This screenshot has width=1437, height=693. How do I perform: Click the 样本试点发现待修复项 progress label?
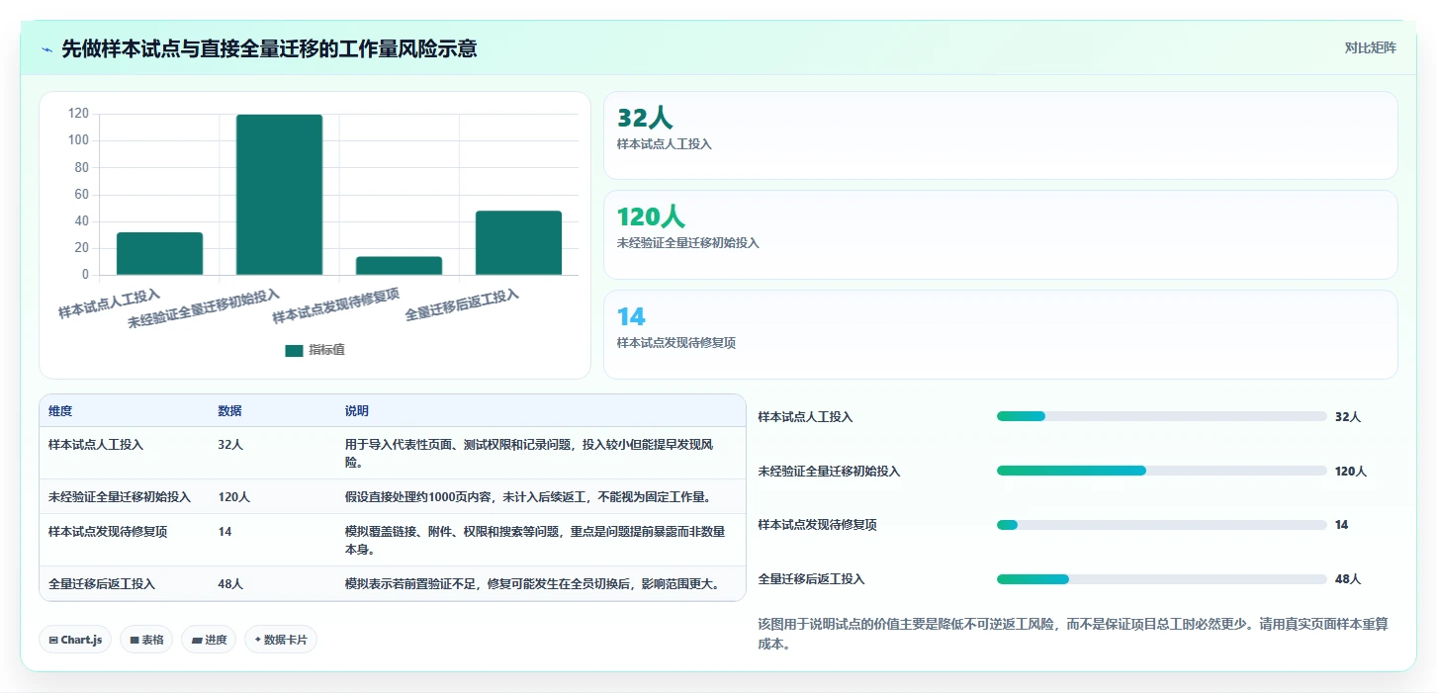(x=817, y=525)
